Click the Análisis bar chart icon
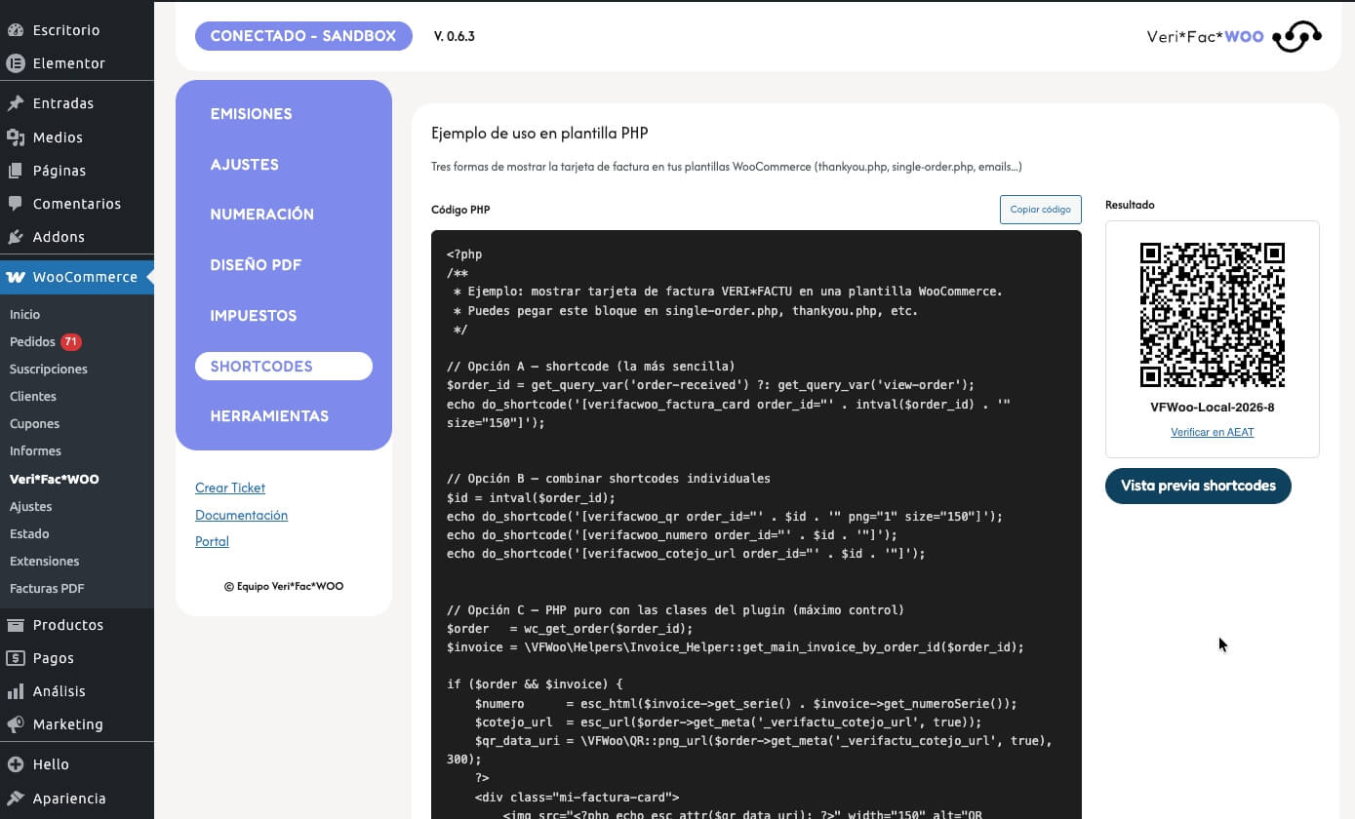The image size is (1355, 819). 16,691
